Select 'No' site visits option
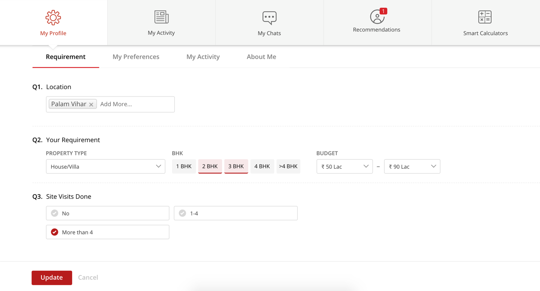Image resolution: width=540 pixels, height=291 pixels. click(108, 213)
